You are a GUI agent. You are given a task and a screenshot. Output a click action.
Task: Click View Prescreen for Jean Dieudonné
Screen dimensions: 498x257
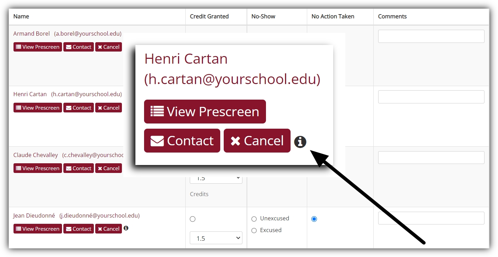(x=38, y=229)
